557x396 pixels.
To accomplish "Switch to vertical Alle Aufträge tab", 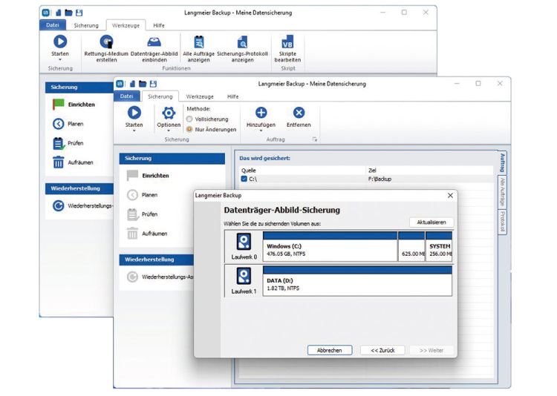I will point(502,192).
